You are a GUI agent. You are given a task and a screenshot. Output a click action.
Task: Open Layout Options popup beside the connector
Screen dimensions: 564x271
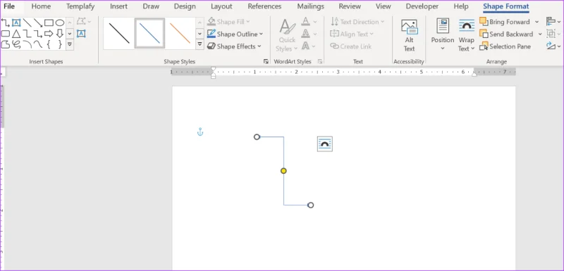click(325, 144)
